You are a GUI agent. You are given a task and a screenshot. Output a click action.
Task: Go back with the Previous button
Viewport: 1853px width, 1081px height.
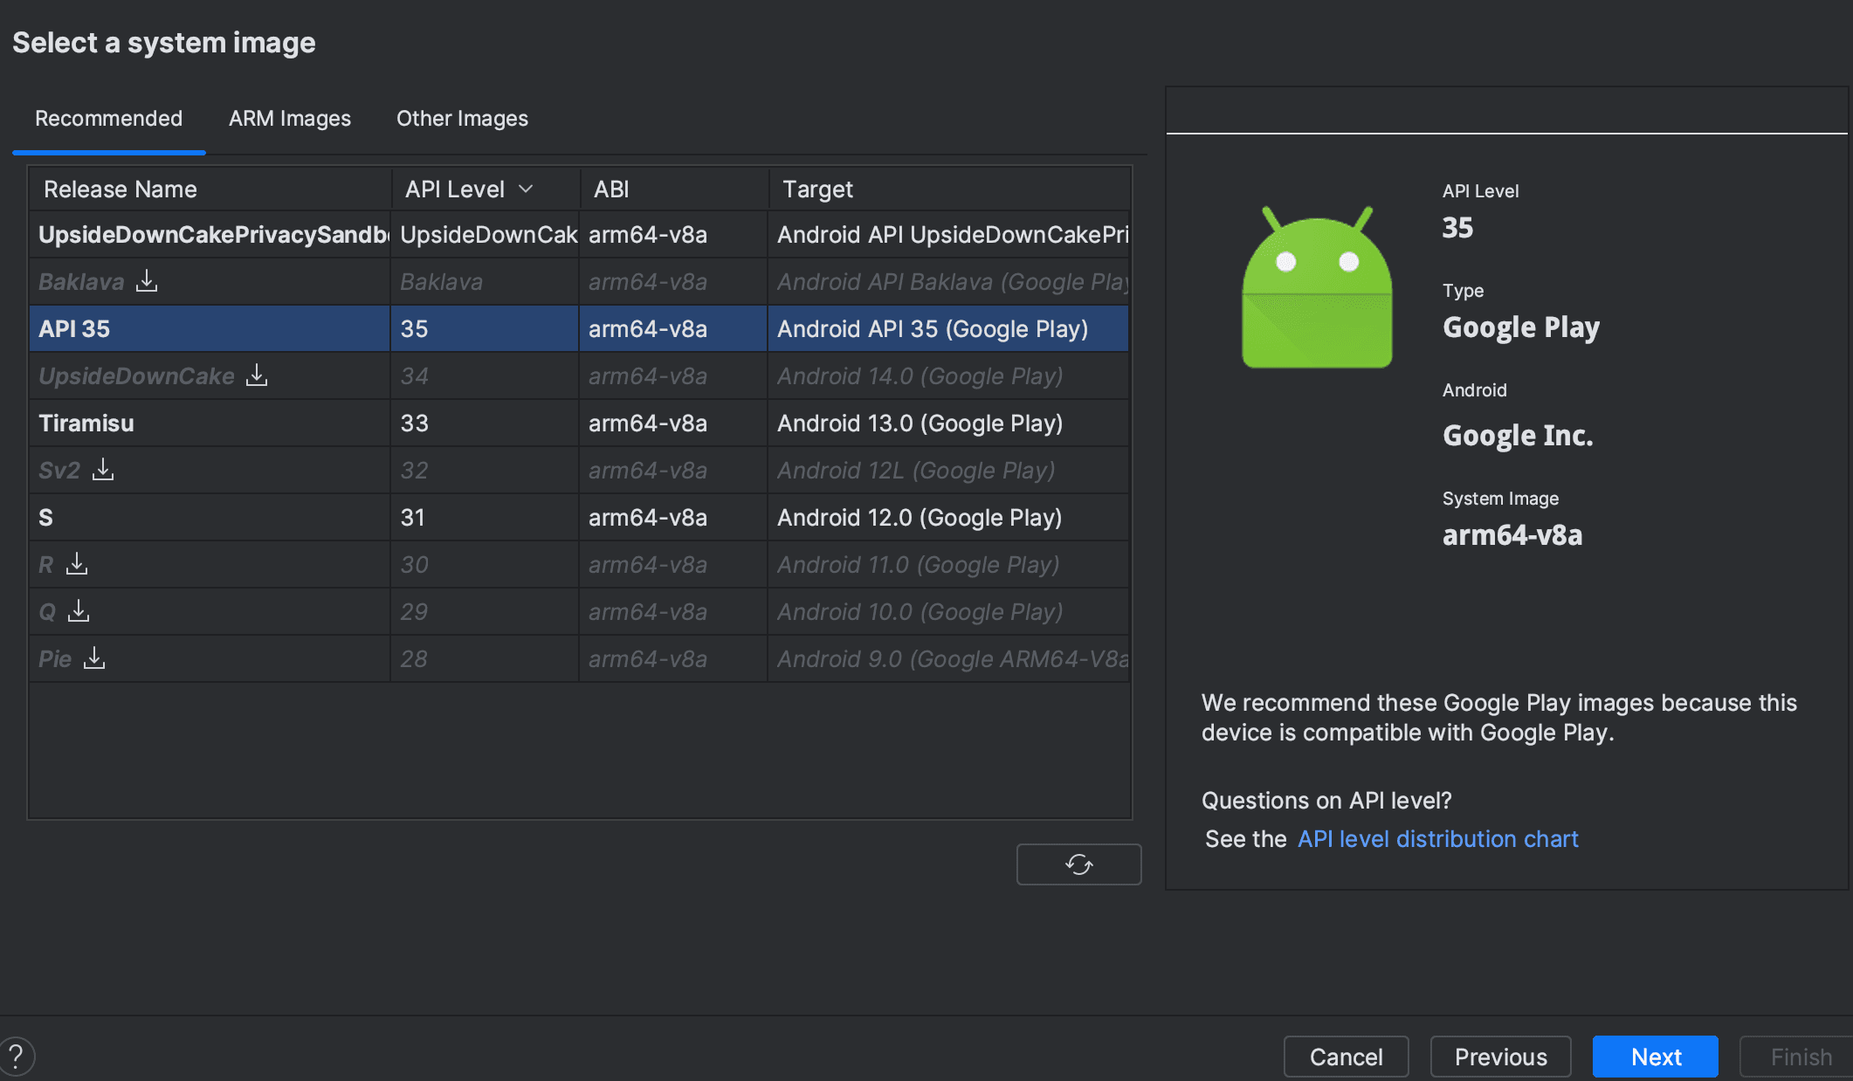(x=1500, y=1057)
